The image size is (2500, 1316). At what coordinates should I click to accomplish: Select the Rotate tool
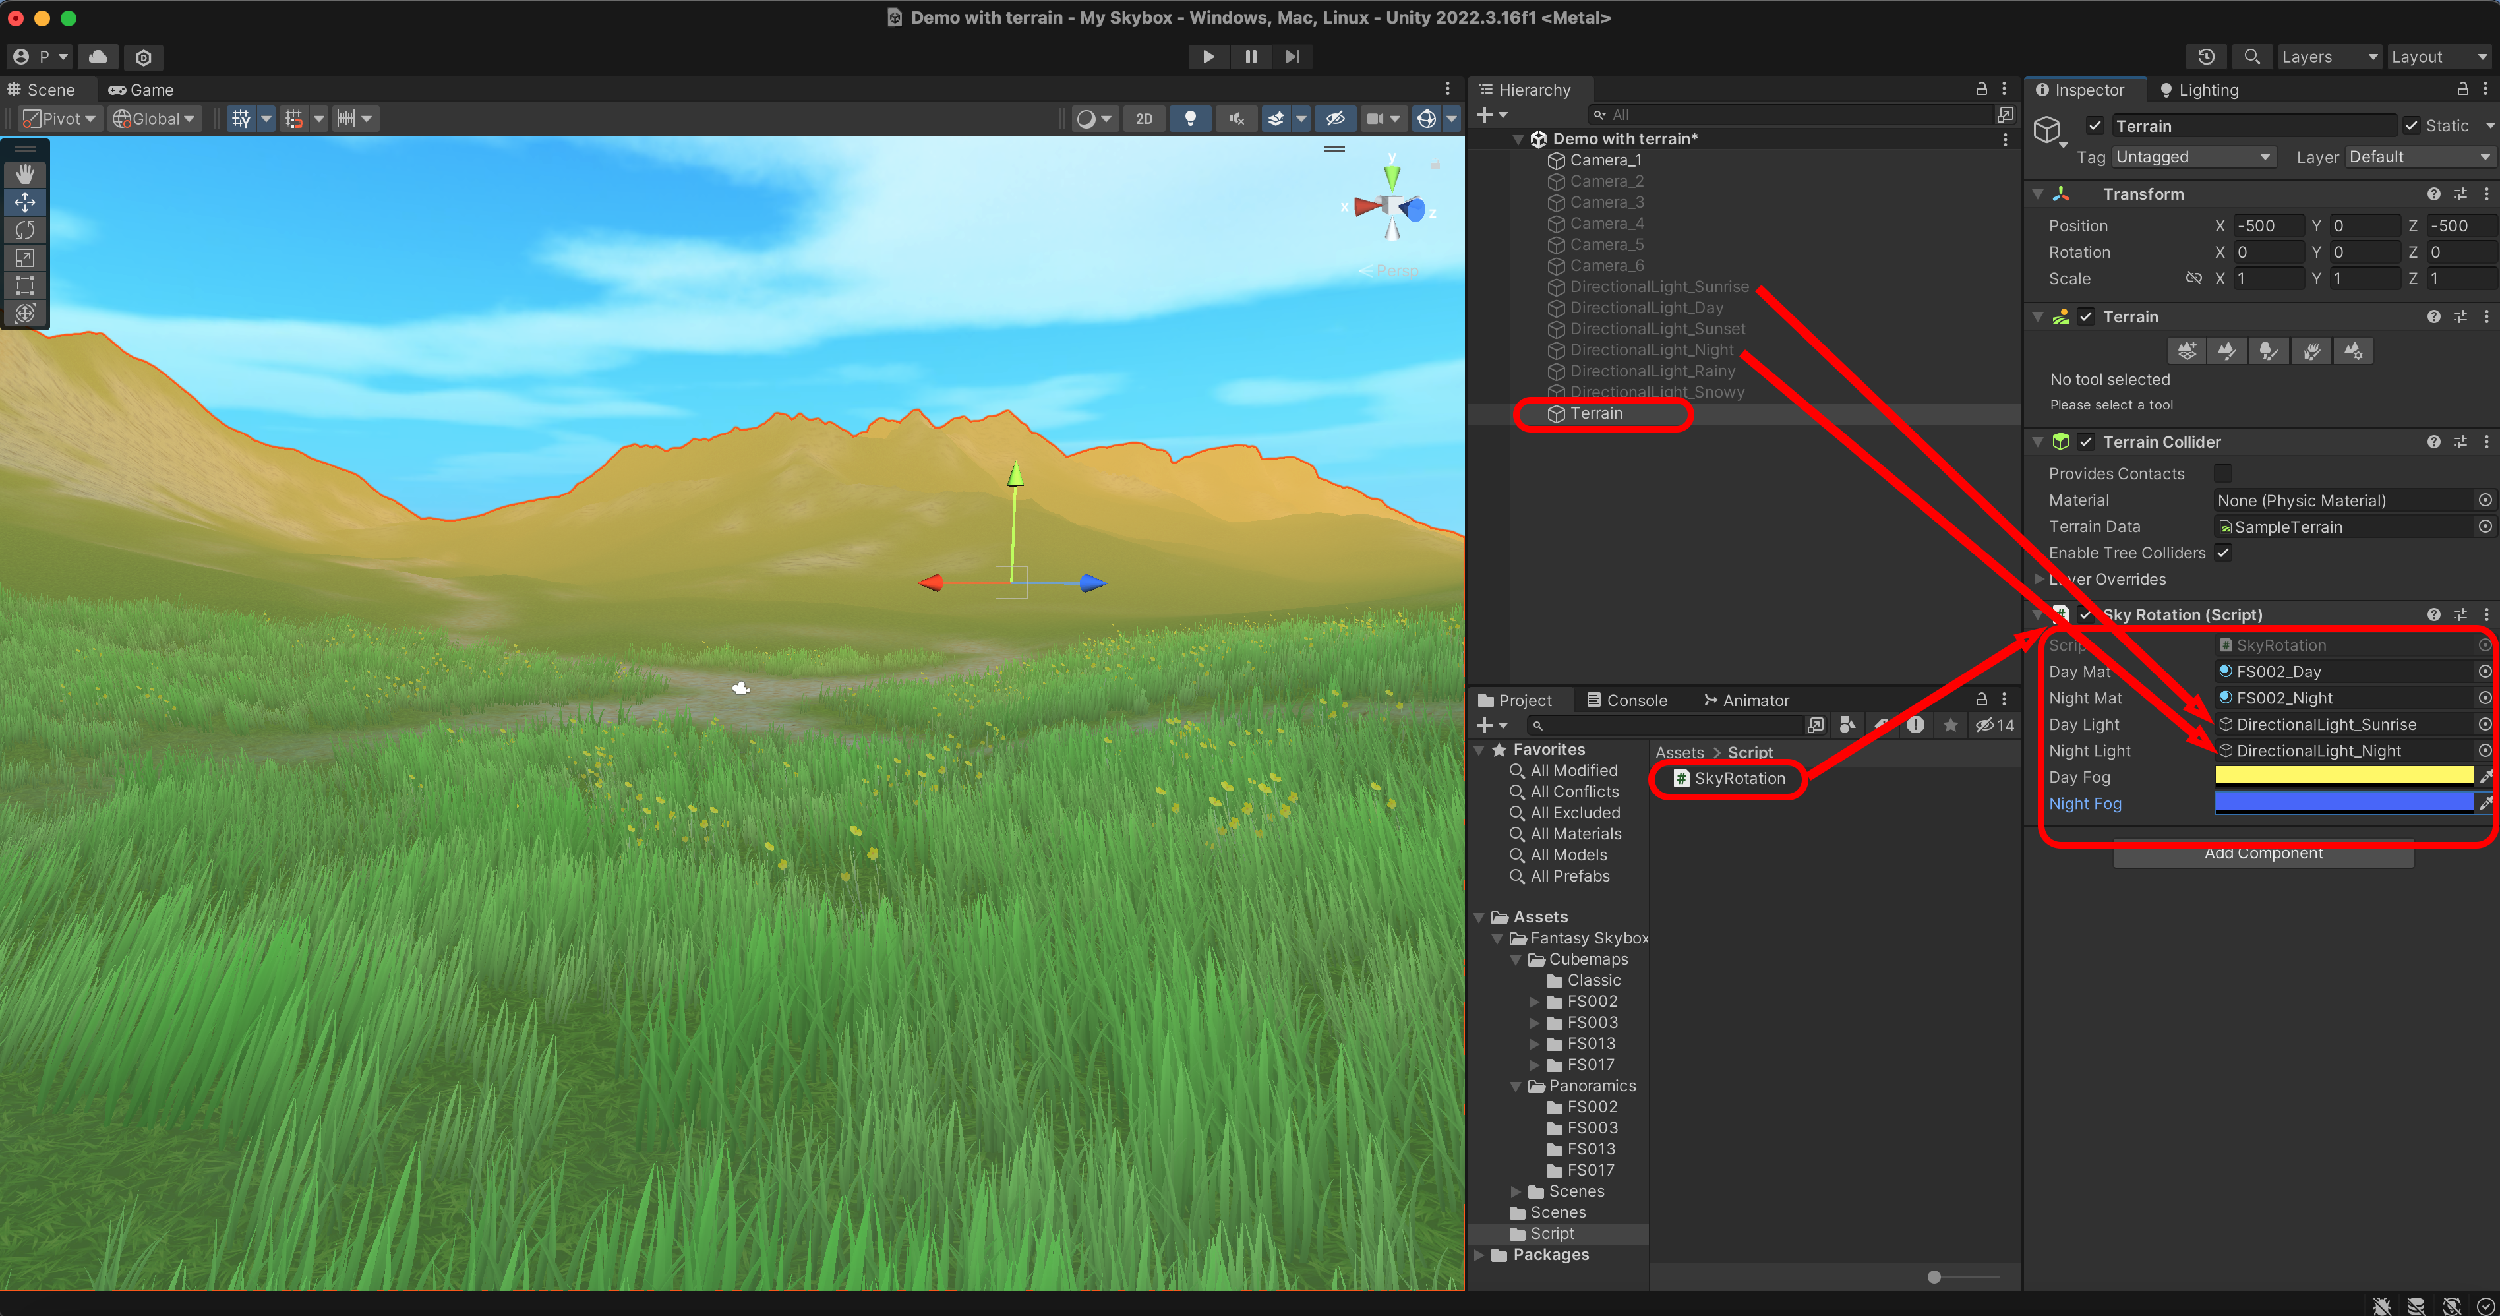click(25, 230)
